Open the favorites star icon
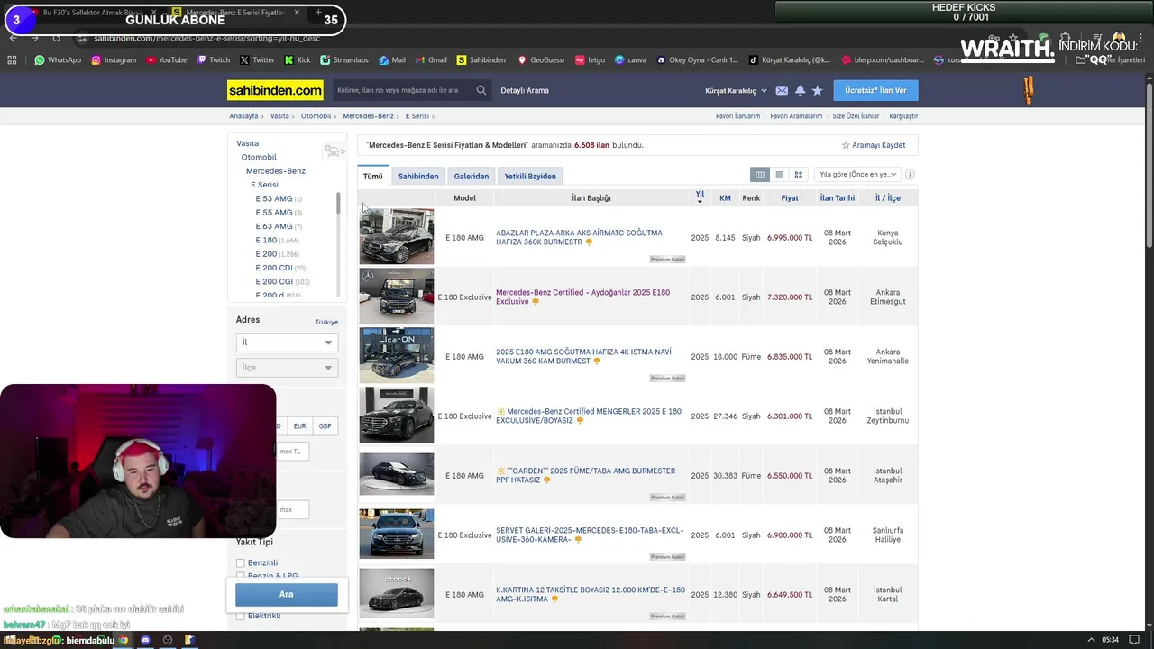The image size is (1154, 649). pos(817,90)
